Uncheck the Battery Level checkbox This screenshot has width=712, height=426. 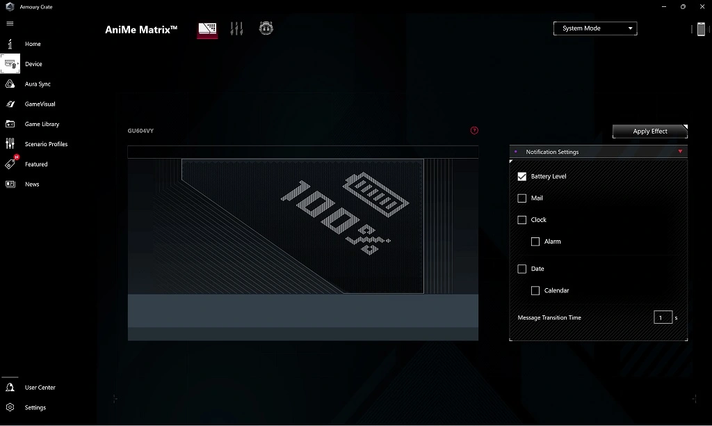521,176
